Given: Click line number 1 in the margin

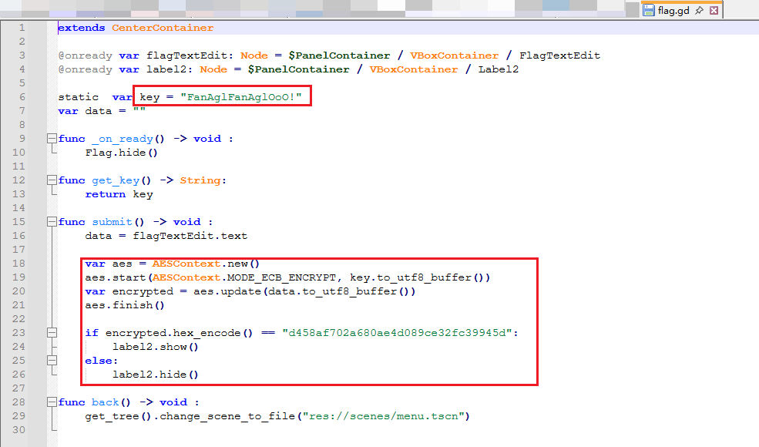Looking at the screenshot, I should (22, 28).
